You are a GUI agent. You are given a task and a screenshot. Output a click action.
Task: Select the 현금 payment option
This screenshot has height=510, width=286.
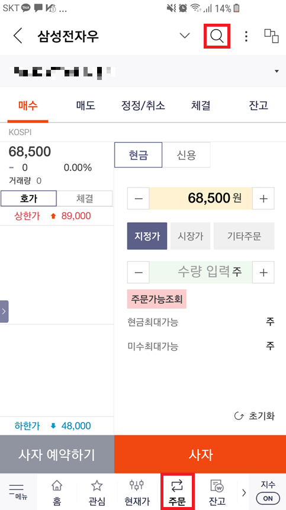[138, 155]
